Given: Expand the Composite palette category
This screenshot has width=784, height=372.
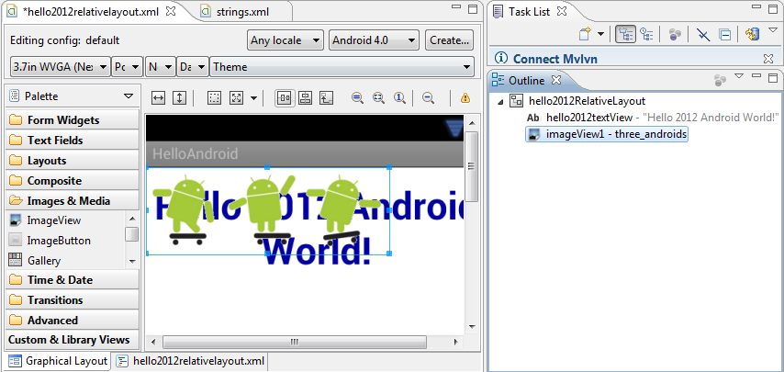Looking at the screenshot, I should (73, 181).
